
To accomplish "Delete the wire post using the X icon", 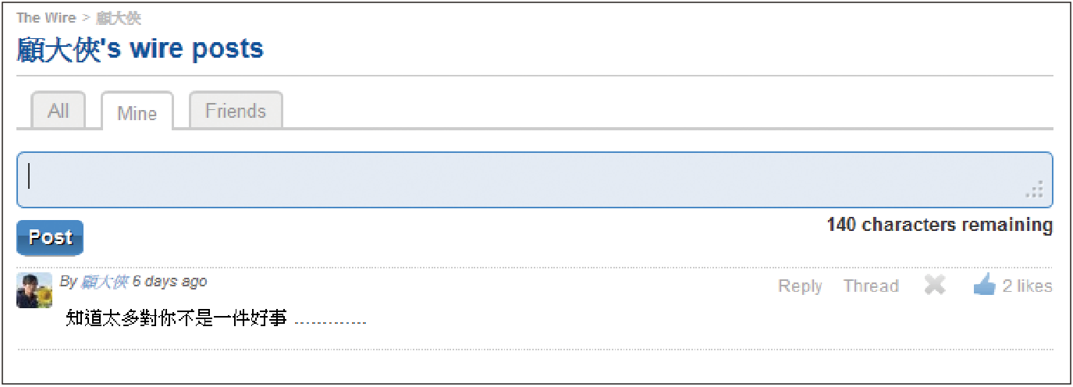I will 935,286.
